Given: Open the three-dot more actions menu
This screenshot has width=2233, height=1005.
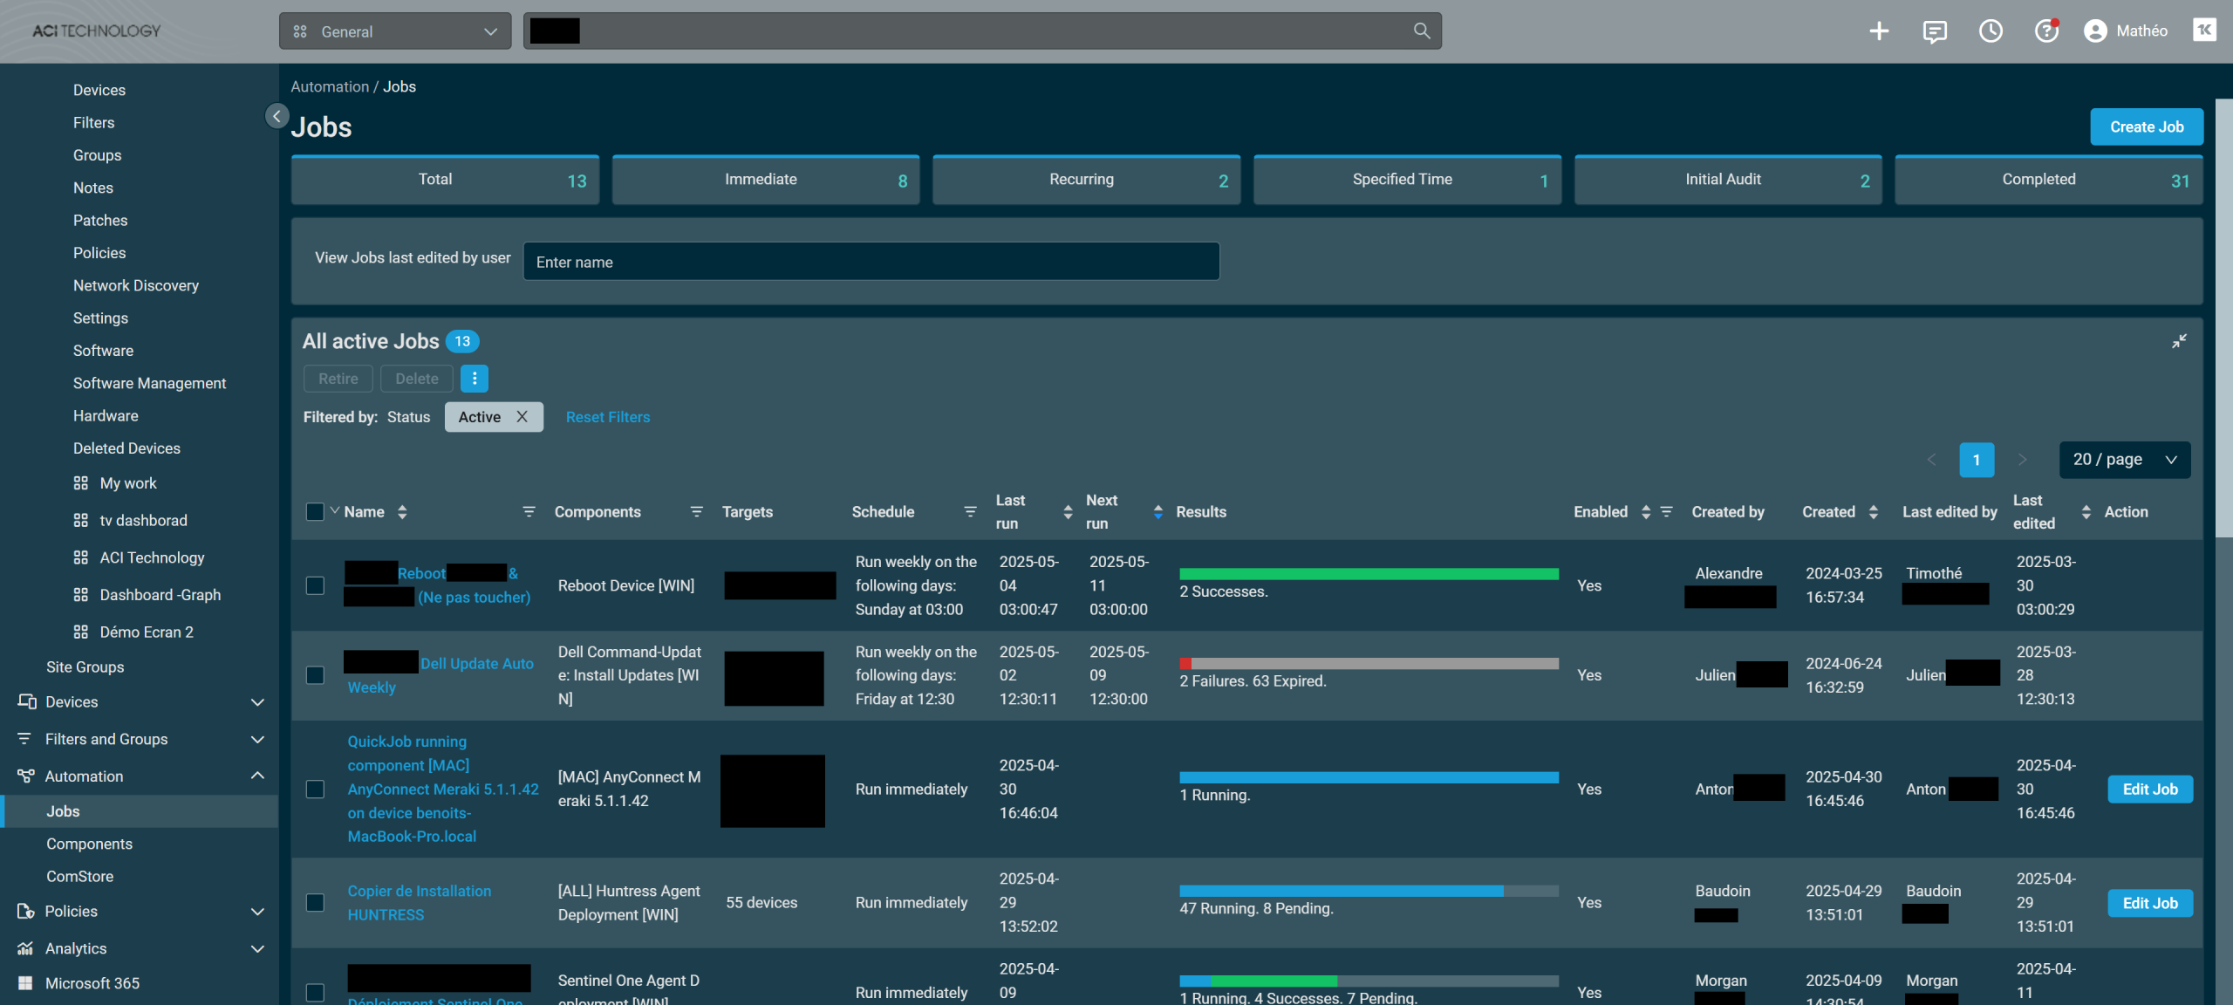Looking at the screenshot, I should point(475,379).
